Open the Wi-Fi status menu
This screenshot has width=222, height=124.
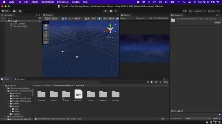click(179, 2)
